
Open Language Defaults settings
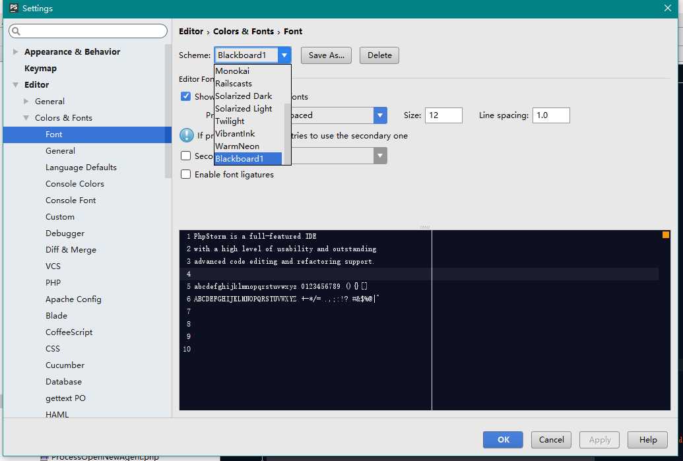tap(81, 168)
